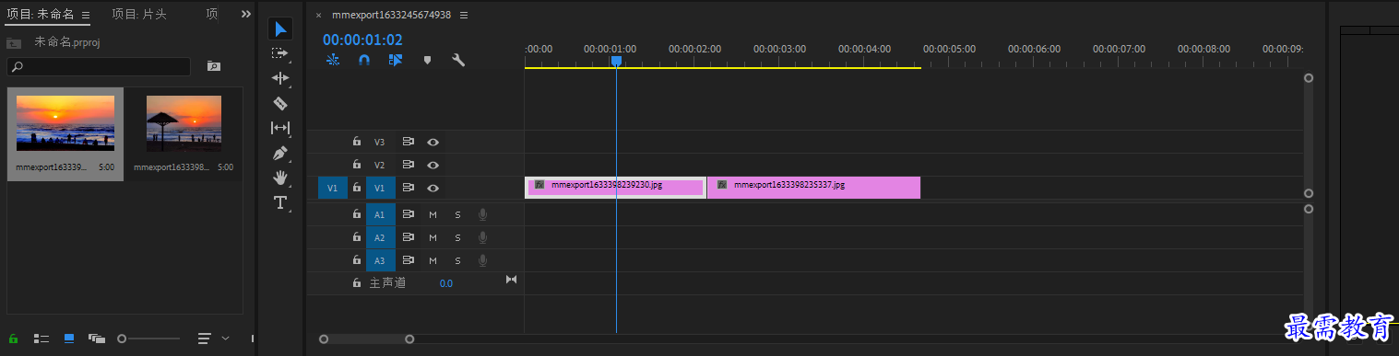Screen dimensions: 1399x356
Task: Toggle track lock for V3
Action: click(357, 142)
